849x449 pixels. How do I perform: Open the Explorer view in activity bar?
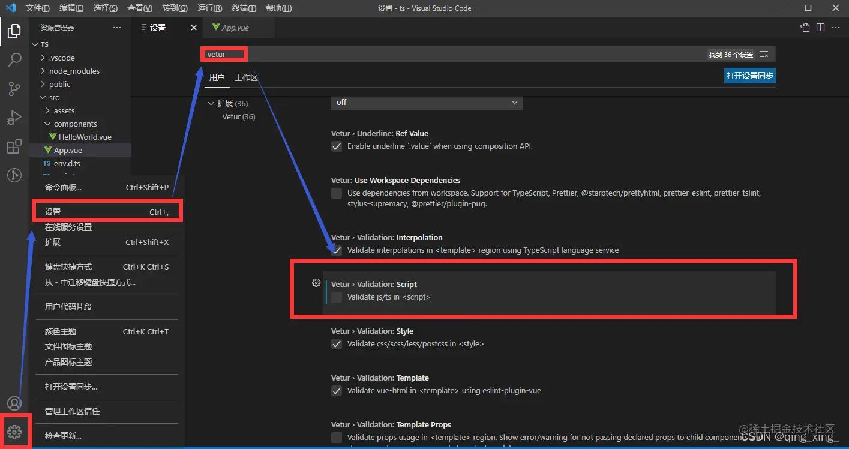tap(14, 31)
